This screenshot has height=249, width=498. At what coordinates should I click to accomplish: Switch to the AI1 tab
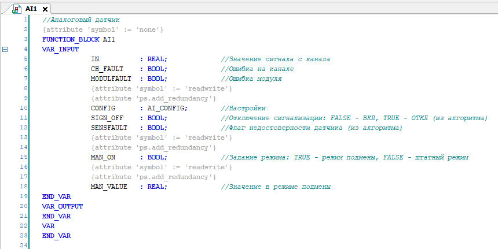click(x=31, y=9)
